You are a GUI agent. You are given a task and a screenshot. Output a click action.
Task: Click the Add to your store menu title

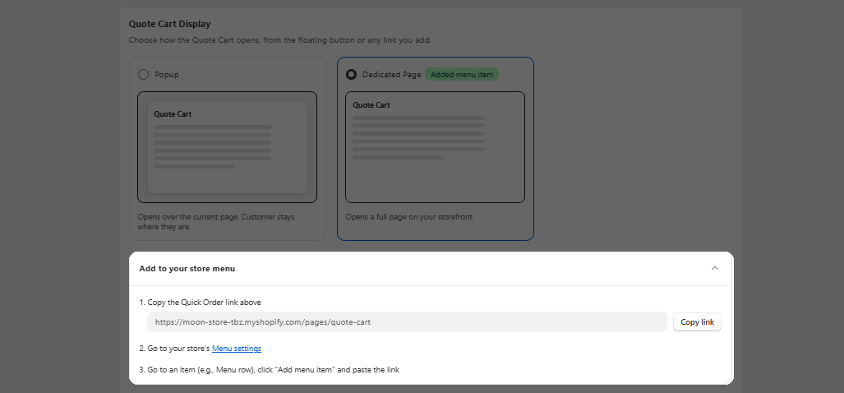click(x=187, y=268)
